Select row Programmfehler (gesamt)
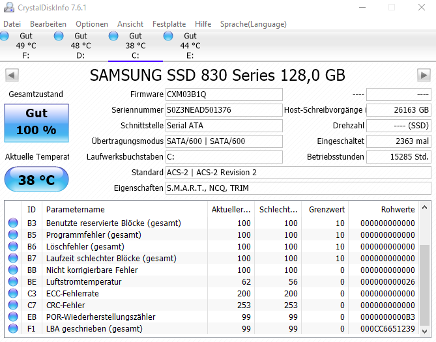The width and height of the screenshot is (436, 342). point(212,235)
